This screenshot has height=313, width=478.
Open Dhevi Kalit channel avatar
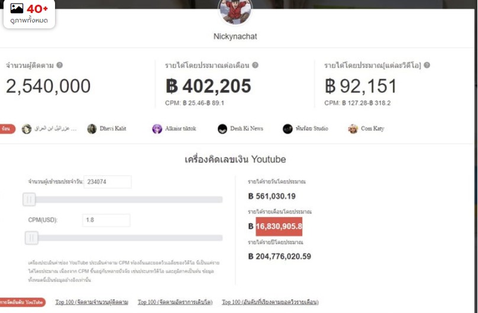click(92, 129)
